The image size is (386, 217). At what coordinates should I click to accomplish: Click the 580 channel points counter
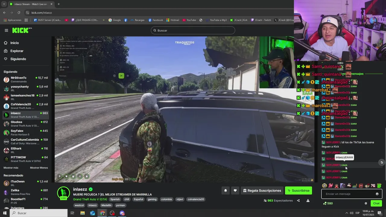pyautogui.click(x=328, y=203)
